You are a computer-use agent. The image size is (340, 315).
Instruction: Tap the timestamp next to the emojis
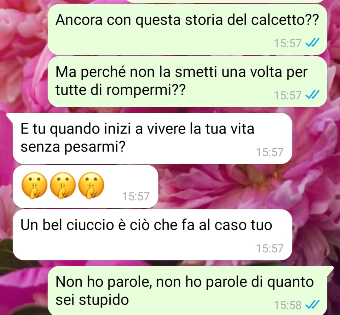pyautogui.click(x=136, y=196)
